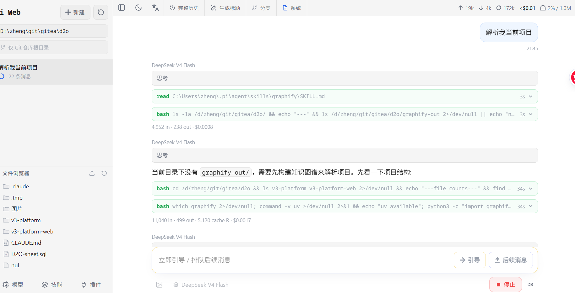Switch to dark mode moon icon
Screen dimensions: 575x293
click(x=138, y=8)
